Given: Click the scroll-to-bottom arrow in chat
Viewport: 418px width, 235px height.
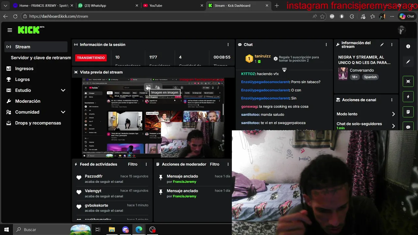Looking at the screenshot, I should coord(284,70).
